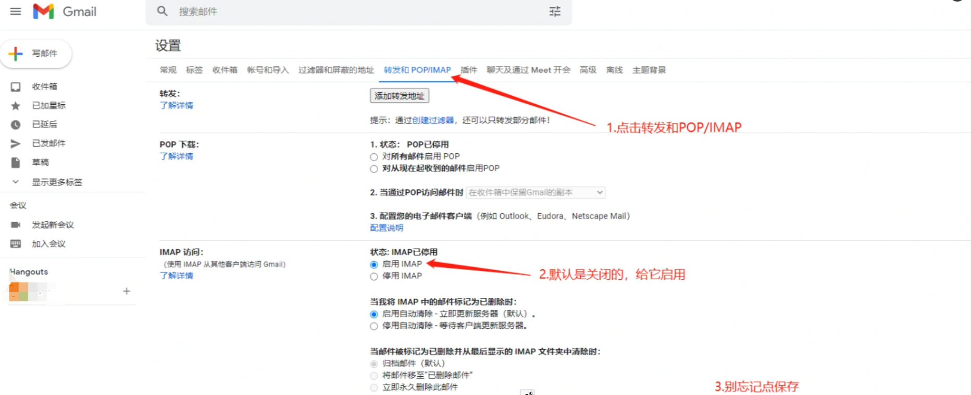Click the 添加转发地址 button
The height and width of the screenshot is (395, 971).
tap(400, 96)
